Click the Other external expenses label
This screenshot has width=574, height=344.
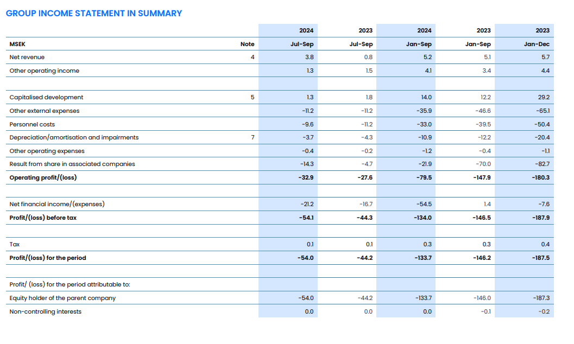45,111
